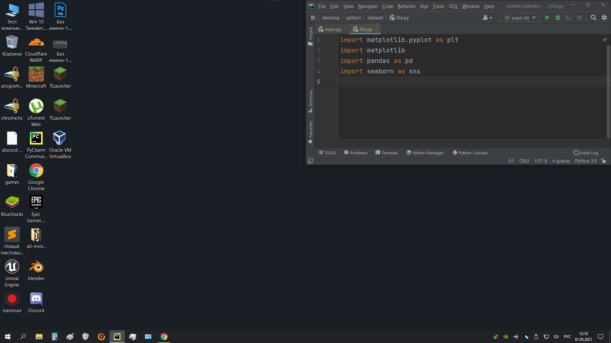Click the Python Packages tab icon
This screenshot has width=611, height=343.
(409, 152)
